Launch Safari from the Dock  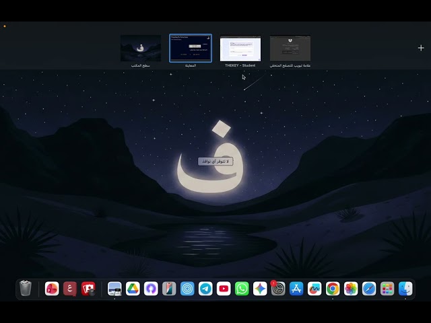click(369, 289)
